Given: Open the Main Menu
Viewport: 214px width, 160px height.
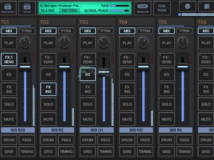Looking at the screenshot, I should click(x=8, y=8).
